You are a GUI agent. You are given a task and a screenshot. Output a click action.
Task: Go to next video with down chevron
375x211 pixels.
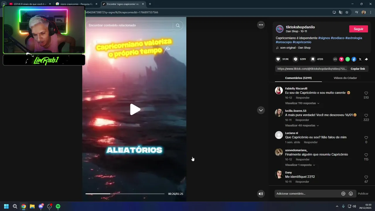click(x=261, y=110)
